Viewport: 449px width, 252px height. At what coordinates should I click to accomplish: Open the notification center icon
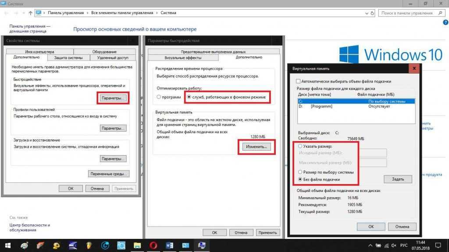(438, 245)
